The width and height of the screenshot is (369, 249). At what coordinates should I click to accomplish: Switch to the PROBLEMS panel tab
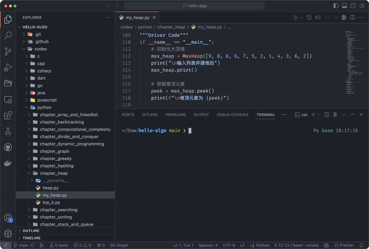(x=176, y=115)
